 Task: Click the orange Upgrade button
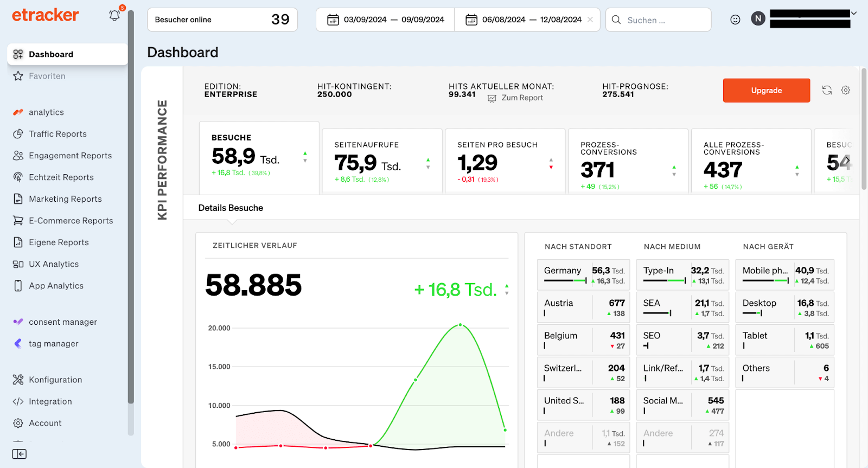766,91
